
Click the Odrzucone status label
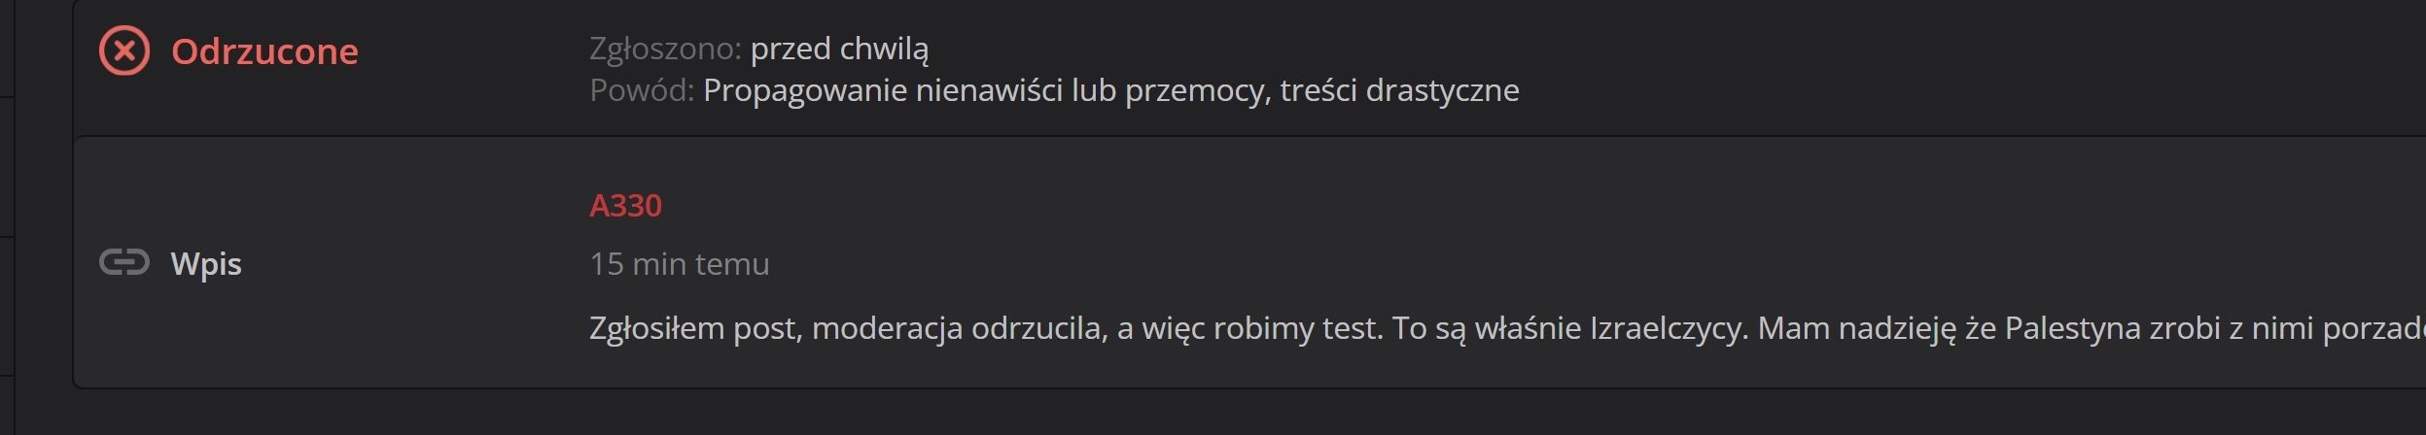tap(264, 51)
